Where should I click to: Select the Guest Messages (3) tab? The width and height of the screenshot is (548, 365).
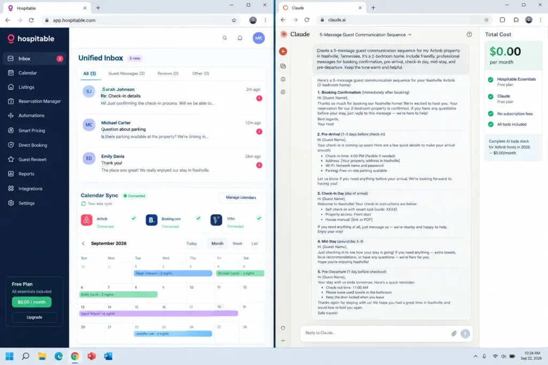[x=126, y=74]
